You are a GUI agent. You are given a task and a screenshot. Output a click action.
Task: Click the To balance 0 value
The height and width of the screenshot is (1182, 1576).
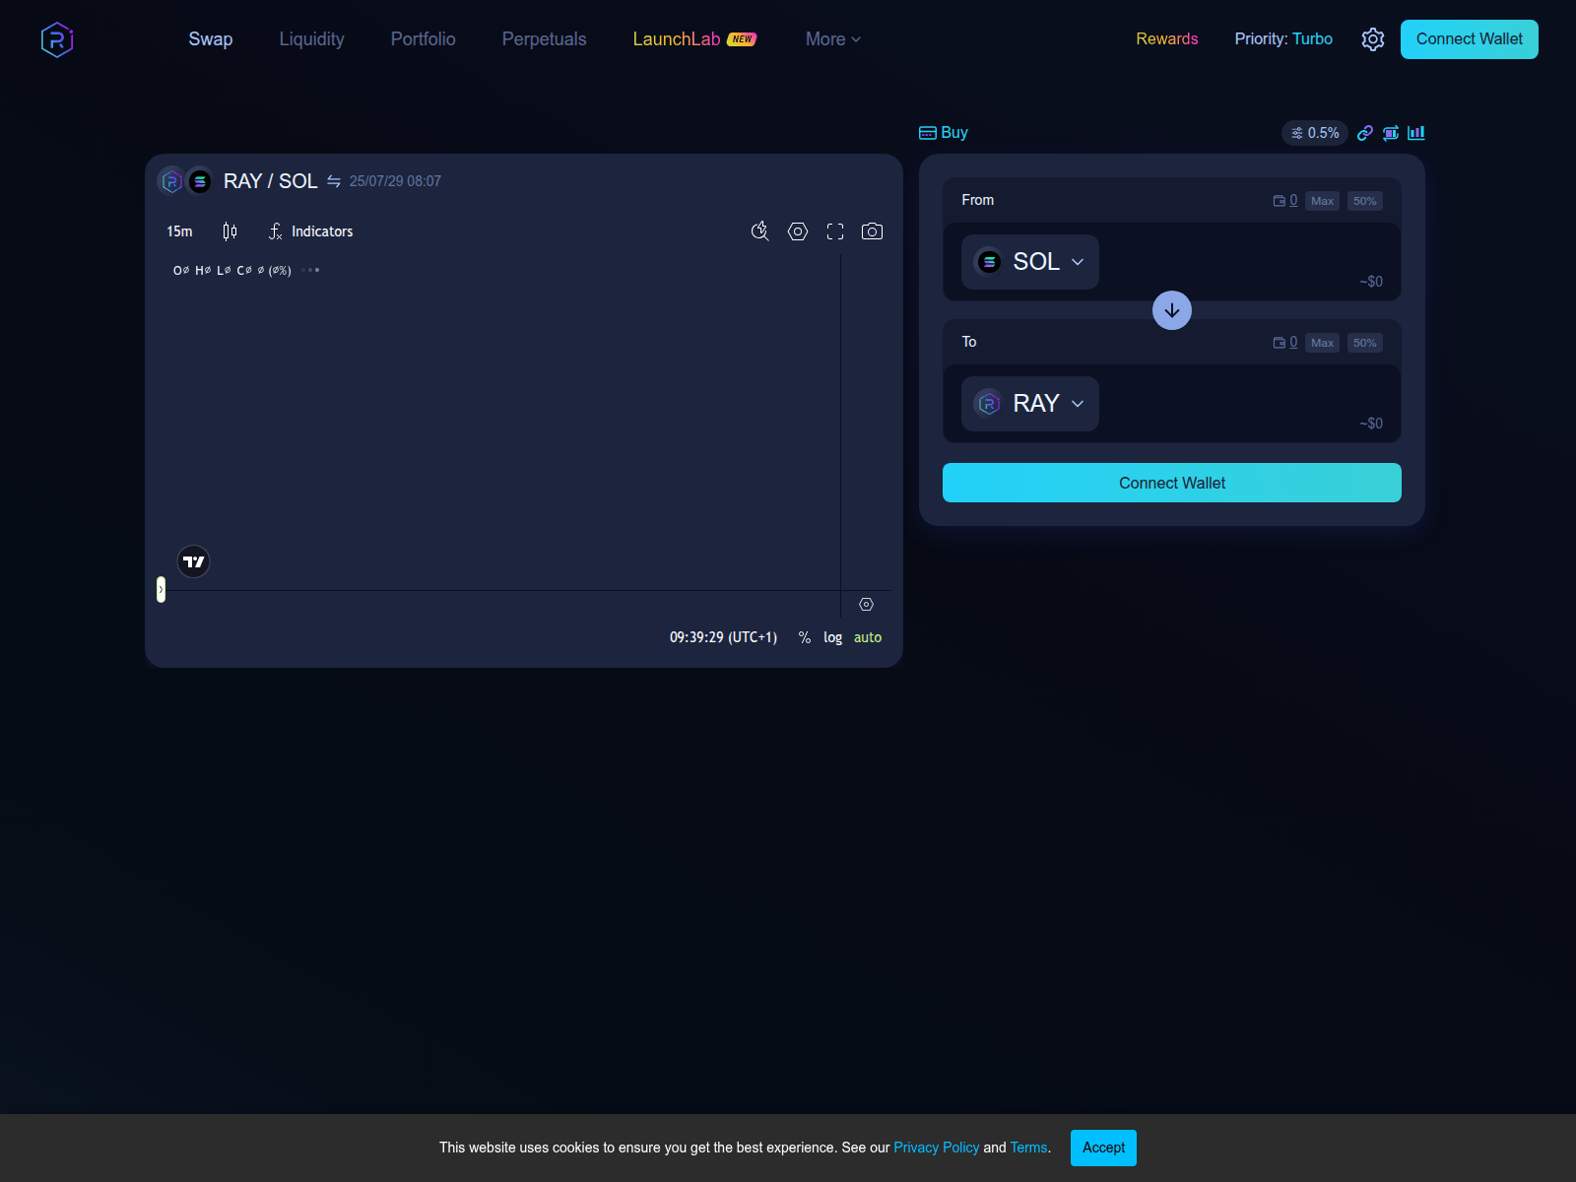pos(1293,343)
